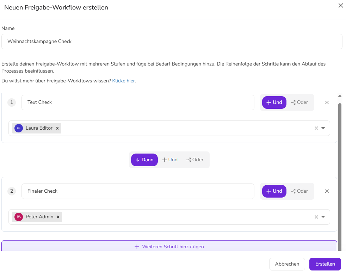This screenshot has width=346, height=274.
Task: Choose Dann connector between steps
Action: pos(144,160)
